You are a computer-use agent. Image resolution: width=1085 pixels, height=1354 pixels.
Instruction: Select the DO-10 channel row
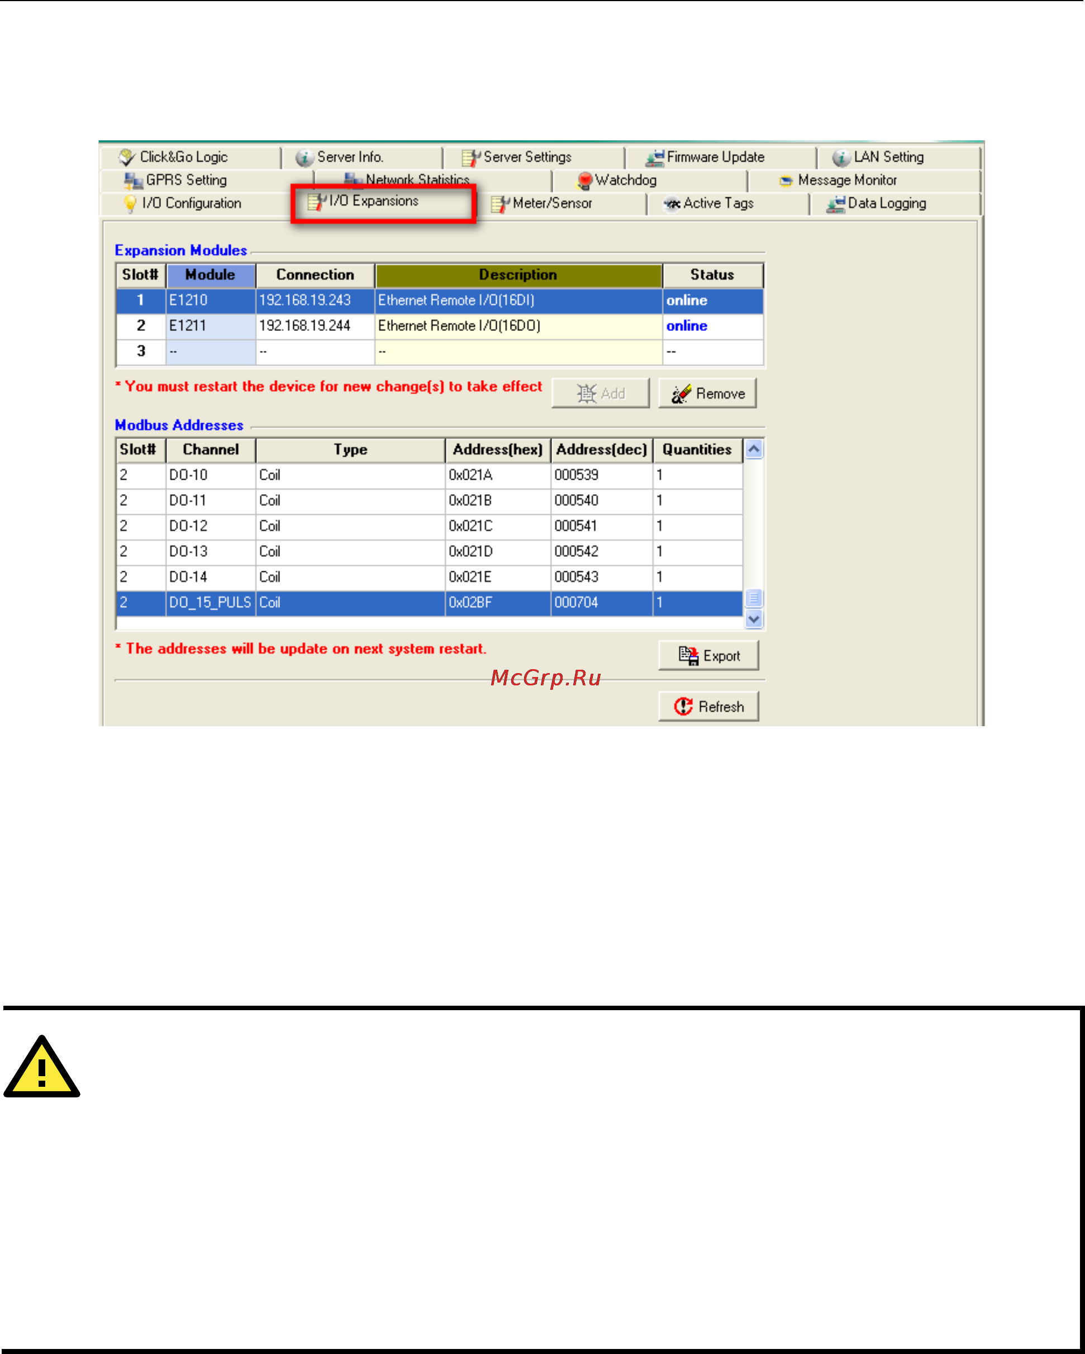click(x=430, y=475)
